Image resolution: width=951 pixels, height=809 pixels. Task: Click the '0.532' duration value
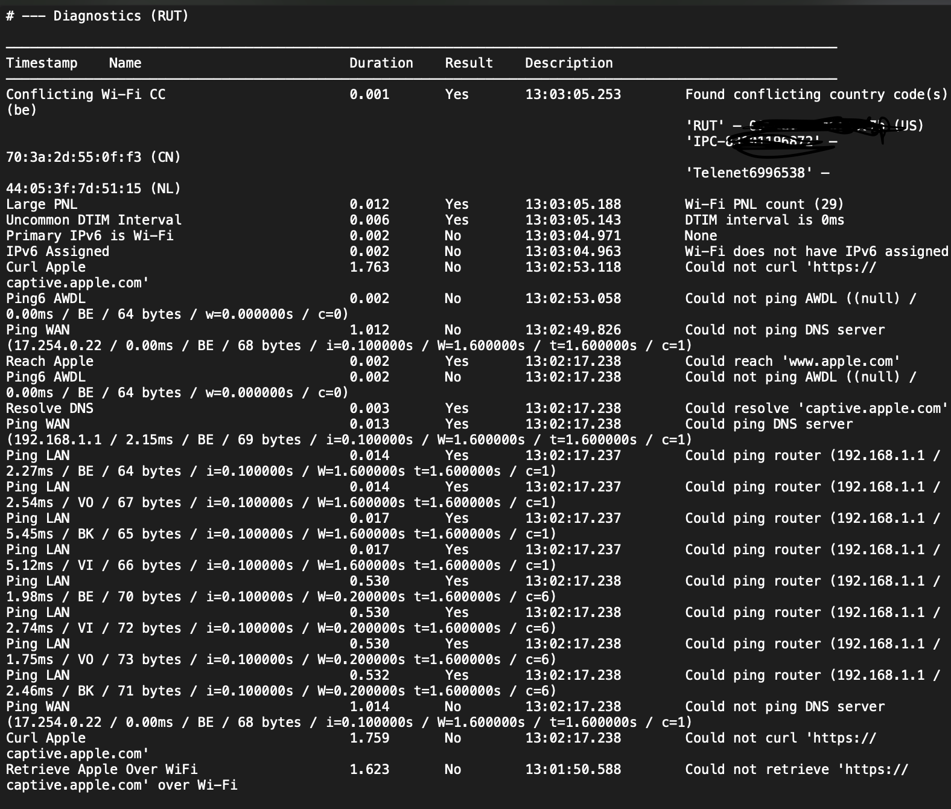coord(369,675)
